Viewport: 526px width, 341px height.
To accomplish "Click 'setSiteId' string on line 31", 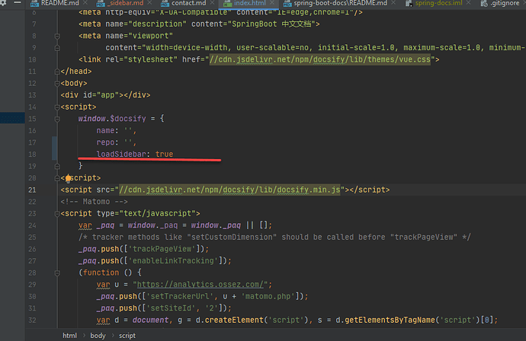I will point(171,308).
